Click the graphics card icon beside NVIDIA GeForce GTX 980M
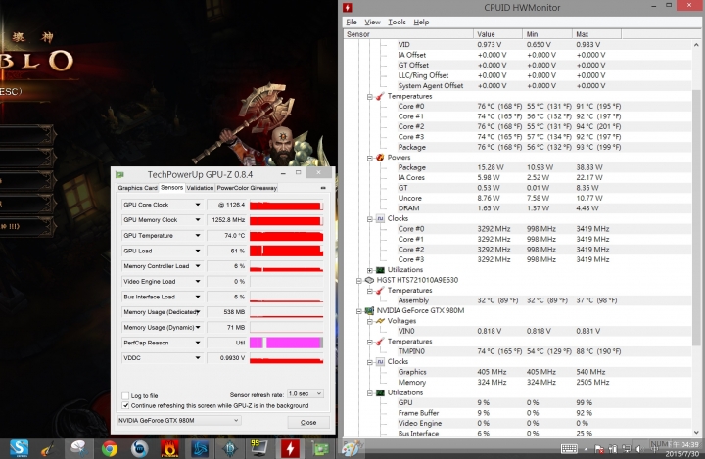 tap(369, 310)
